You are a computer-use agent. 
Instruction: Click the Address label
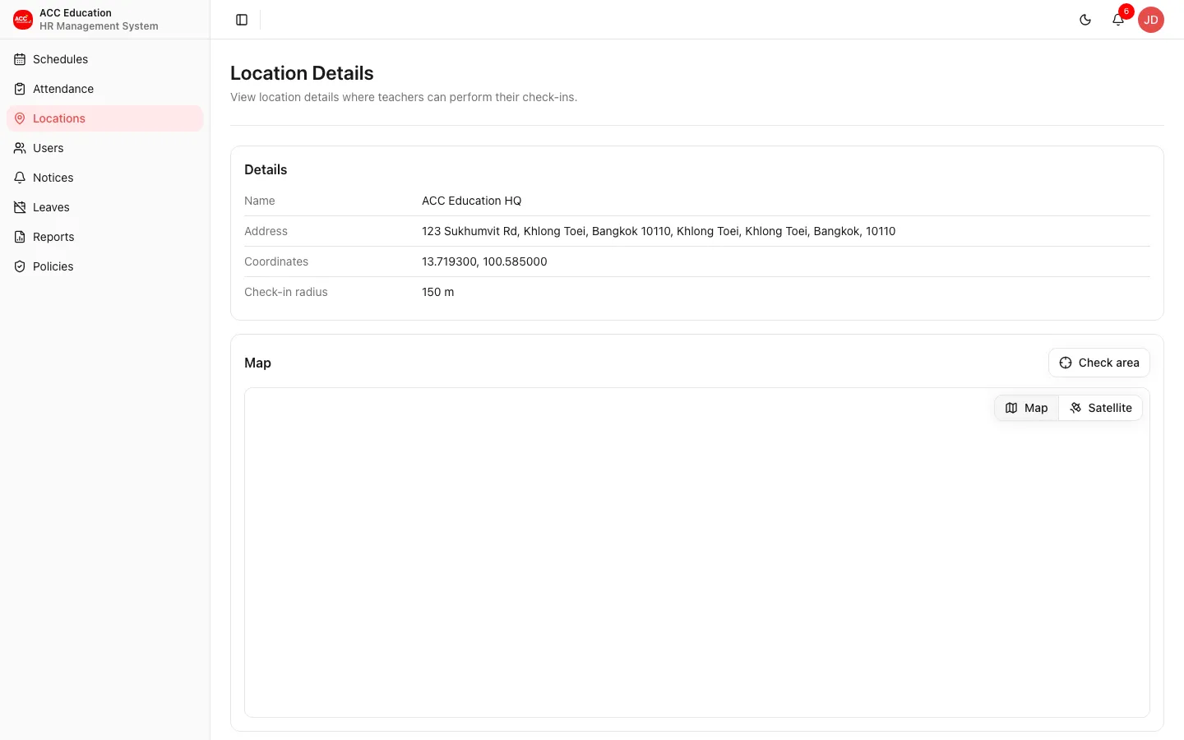[x=266, y=231]
